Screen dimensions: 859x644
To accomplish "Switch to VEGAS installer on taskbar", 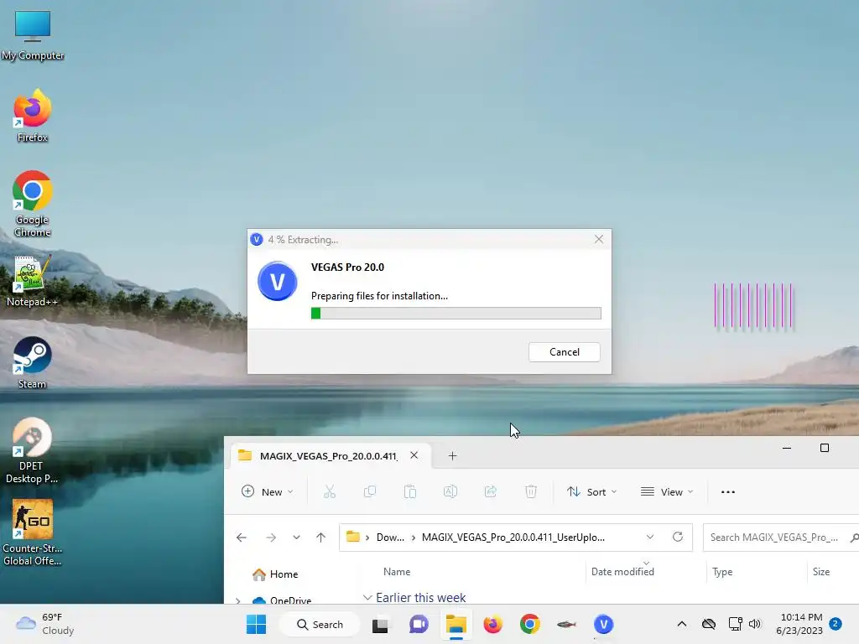I will (x=603, y=624).
